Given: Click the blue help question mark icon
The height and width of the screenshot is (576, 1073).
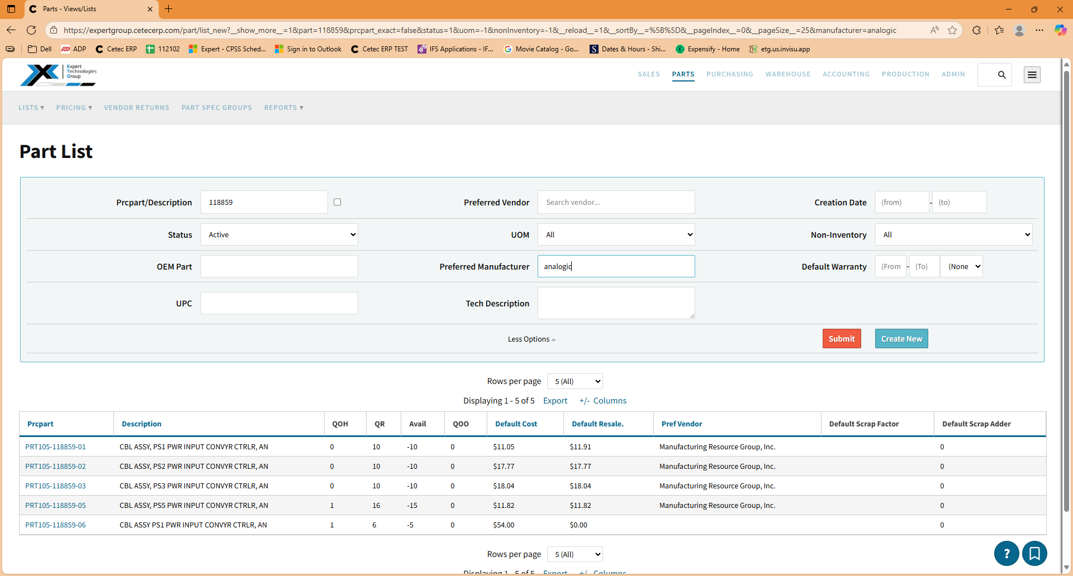Looking at the screenshot, I should click(1006, 553).
